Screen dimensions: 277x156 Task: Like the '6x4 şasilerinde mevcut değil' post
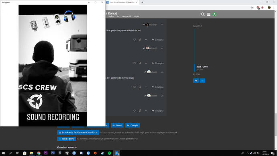[134, 87]
